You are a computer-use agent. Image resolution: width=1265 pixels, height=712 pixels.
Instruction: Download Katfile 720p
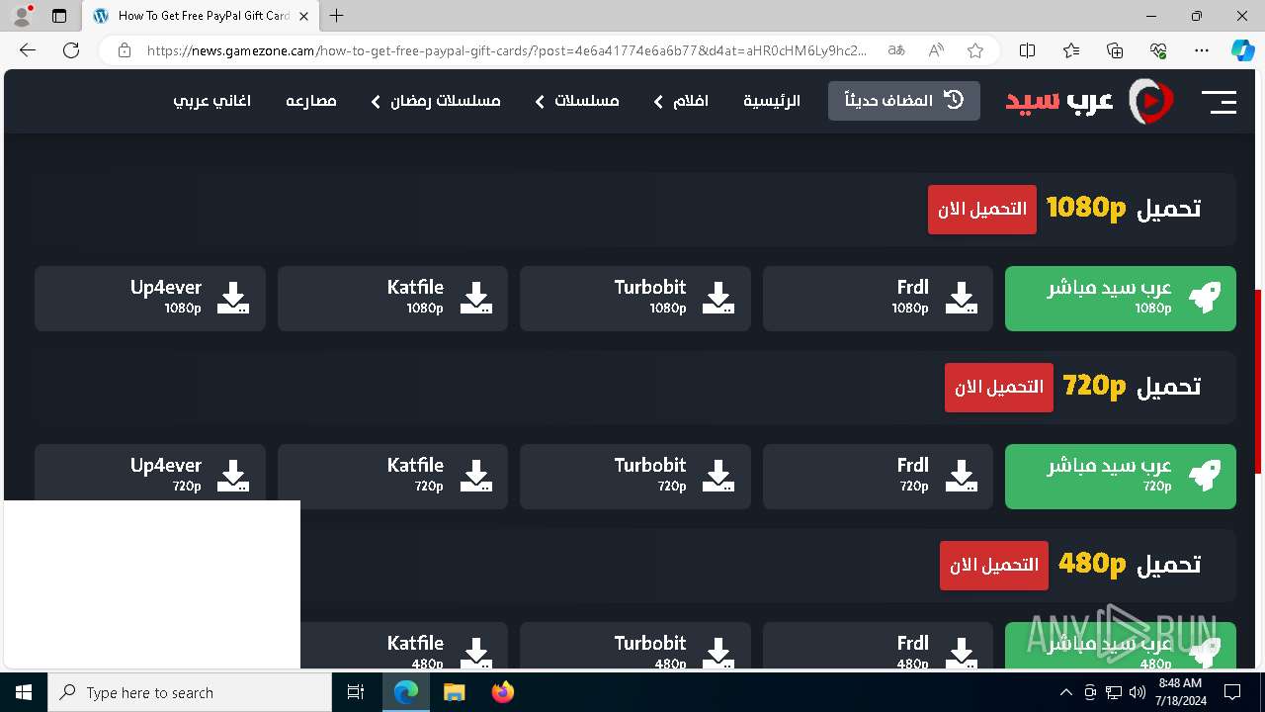click(x=392, y=476)
